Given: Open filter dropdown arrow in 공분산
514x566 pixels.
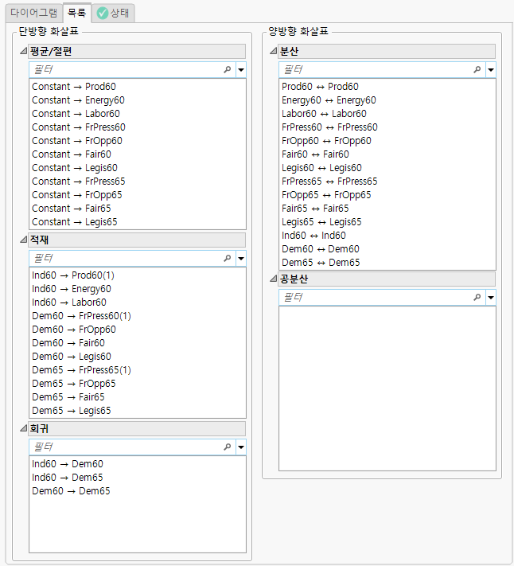Looking at the screenshot, I should tap(491, 298).
